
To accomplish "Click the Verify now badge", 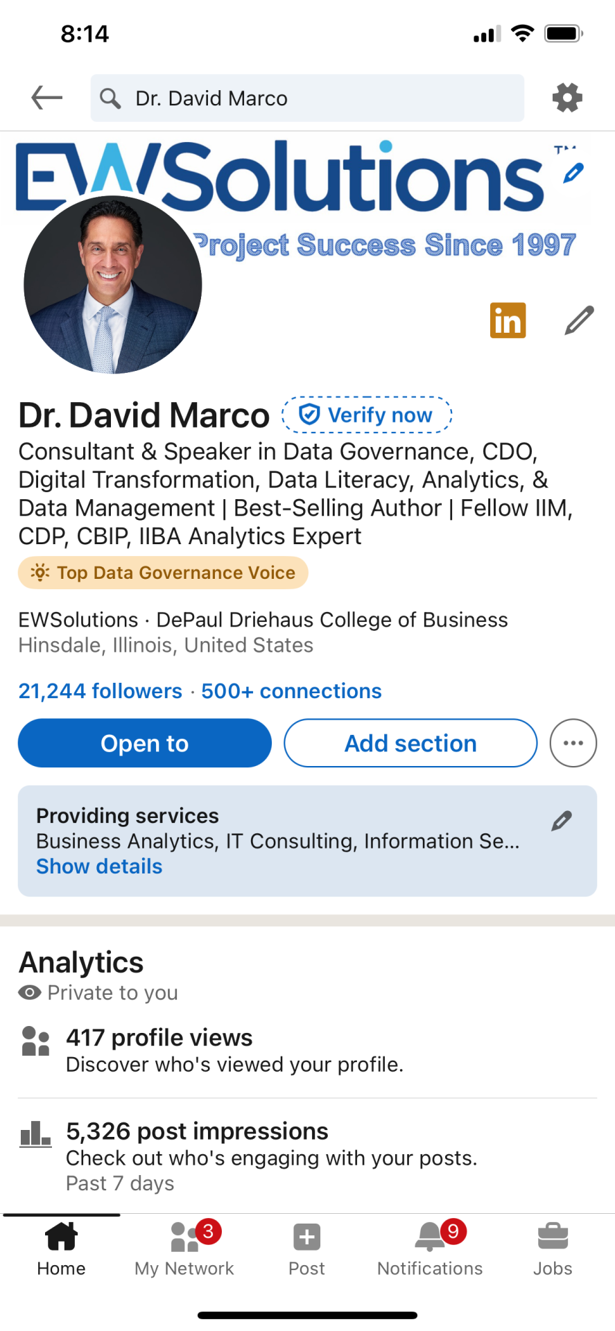I will [367, 415].
